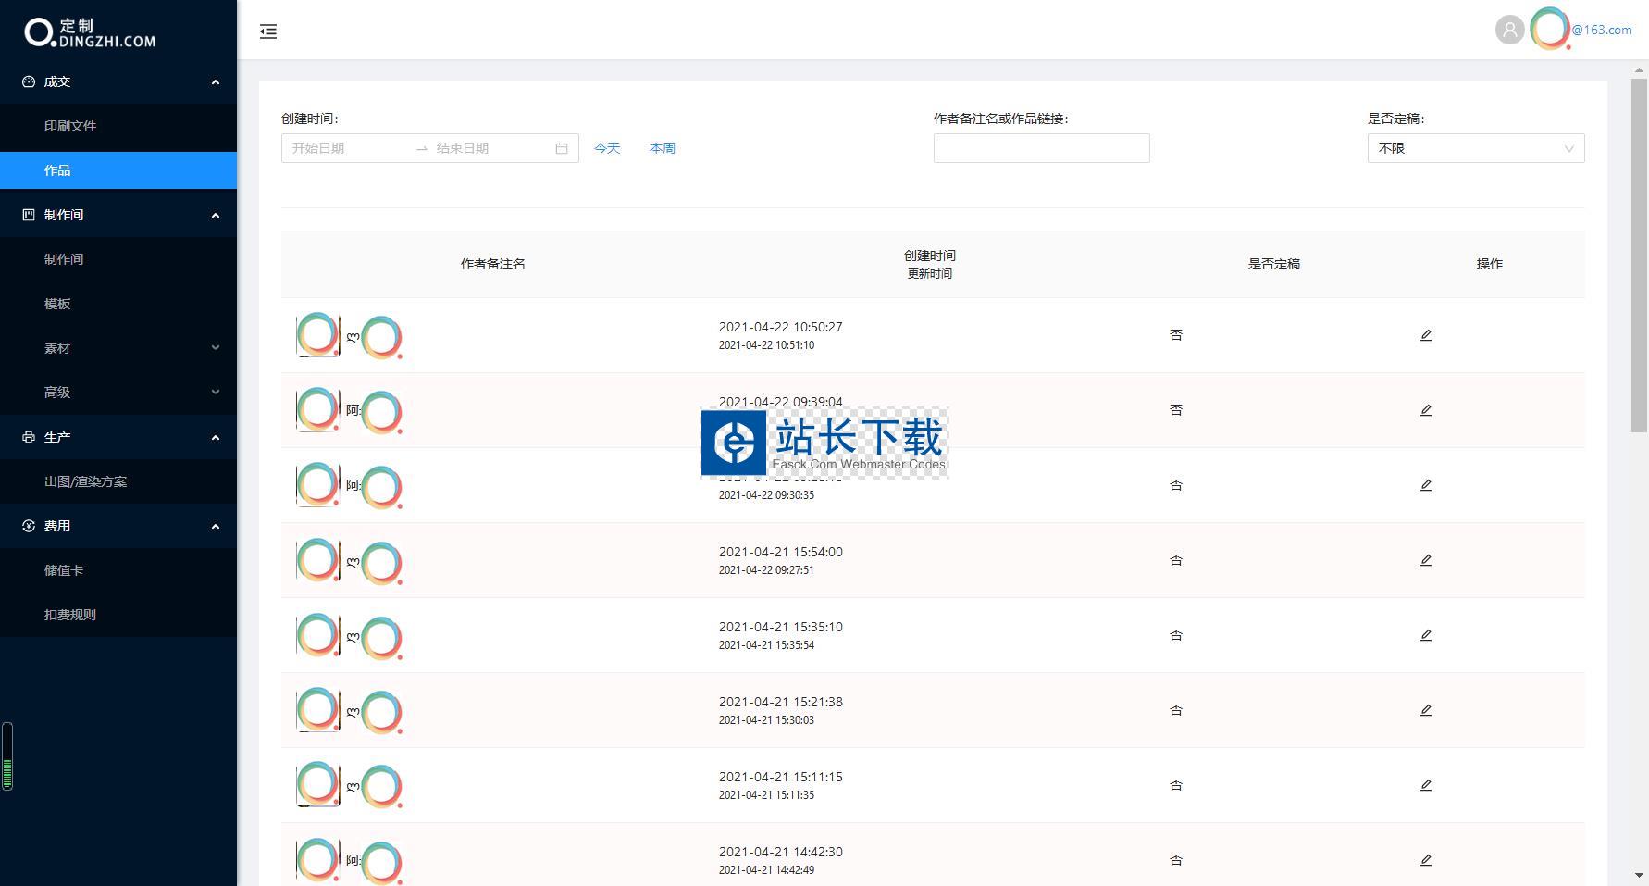This screenshot has height=886, width=1649.
Task: Open the 是否定稿 dropdown showing 不限
Action: pos(1475,148)
